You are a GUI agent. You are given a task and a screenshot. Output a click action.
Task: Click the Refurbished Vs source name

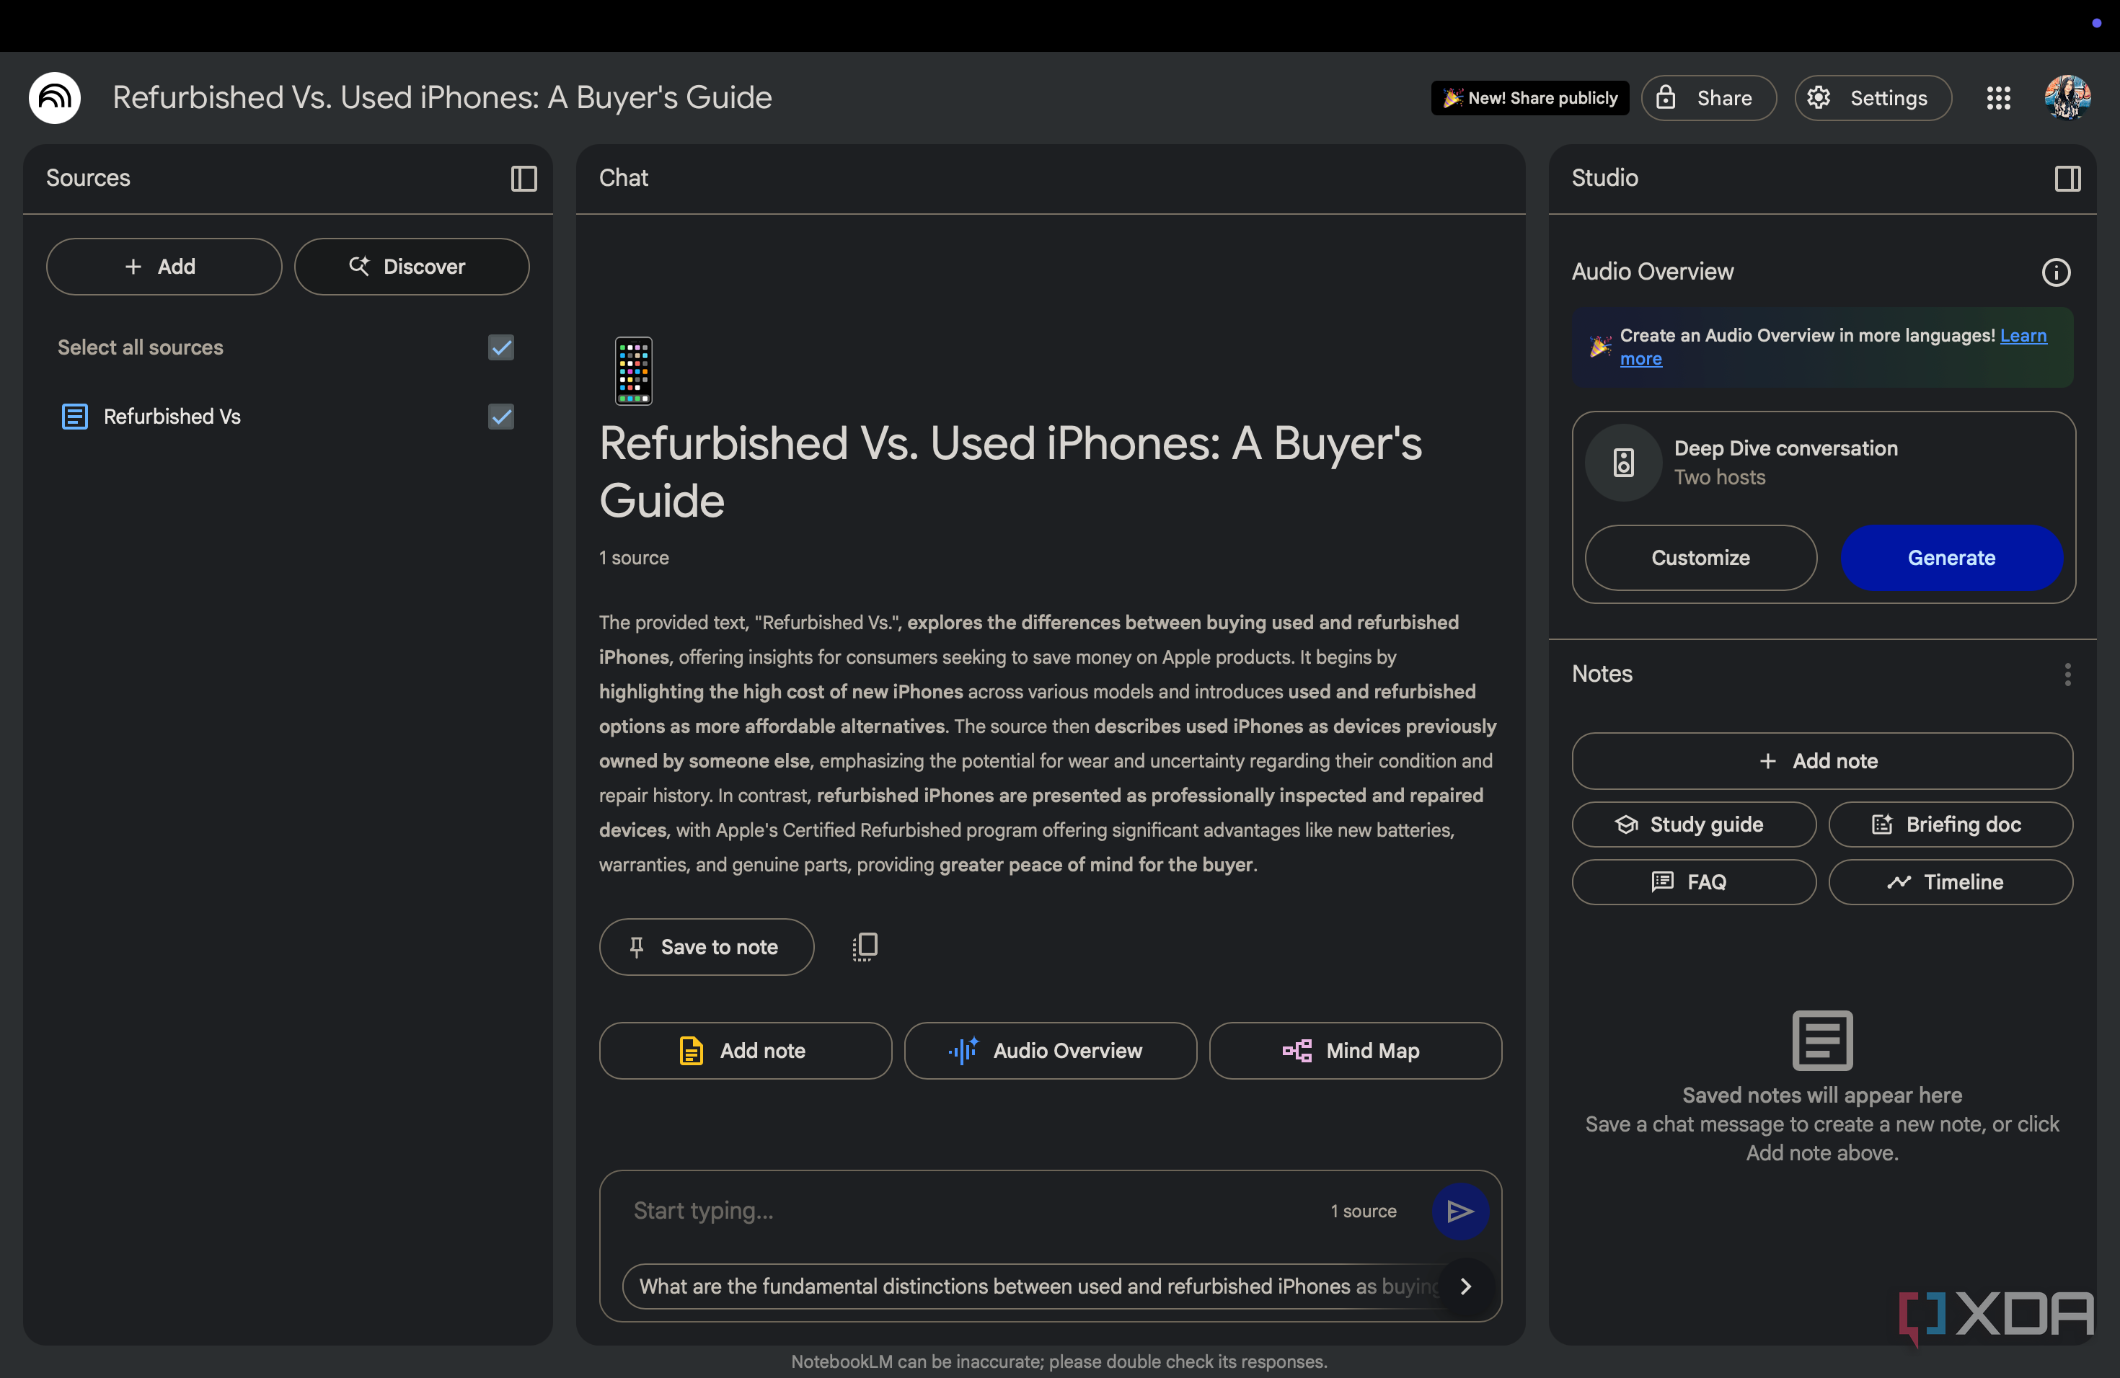(172, 417)
